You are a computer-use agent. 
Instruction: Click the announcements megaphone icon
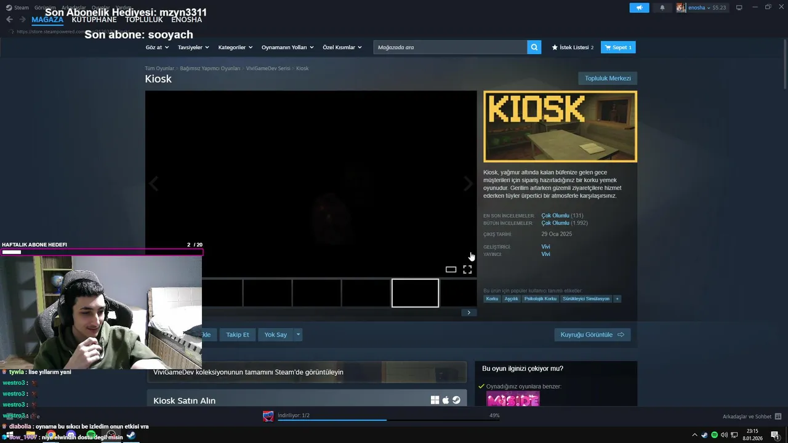coord(639,7)
